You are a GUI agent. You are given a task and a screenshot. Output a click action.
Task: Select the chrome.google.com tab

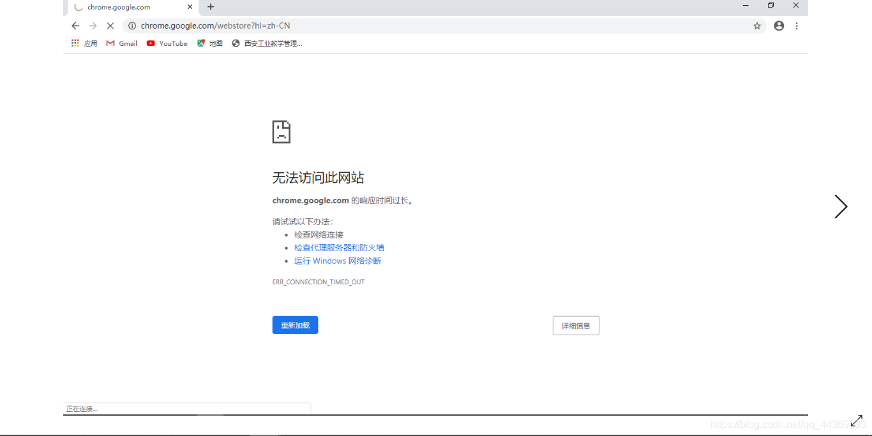point(132,7)
